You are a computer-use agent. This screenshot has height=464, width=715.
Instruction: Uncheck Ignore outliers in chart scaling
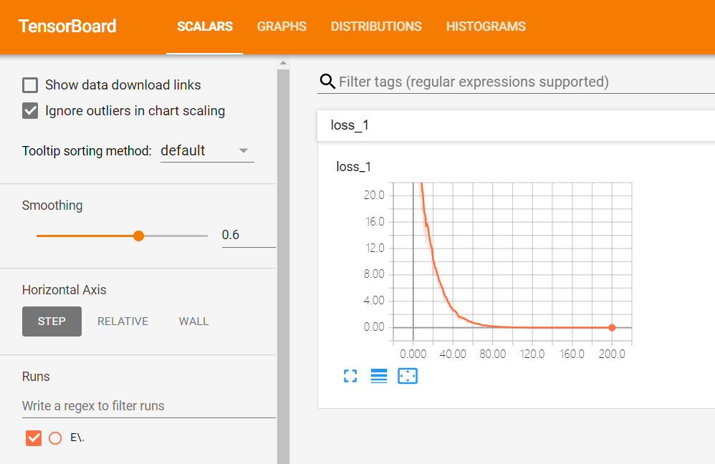click(x=30, y=111)
